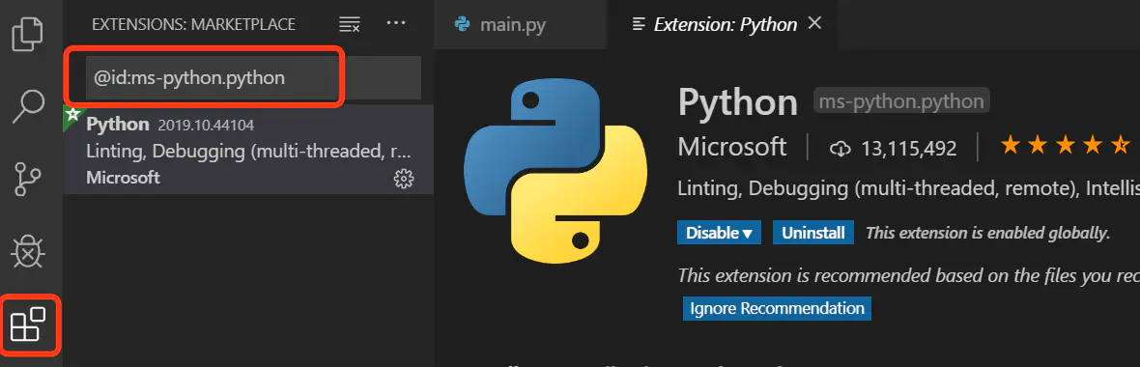Open the Explorer files icon

pos(29,34)
